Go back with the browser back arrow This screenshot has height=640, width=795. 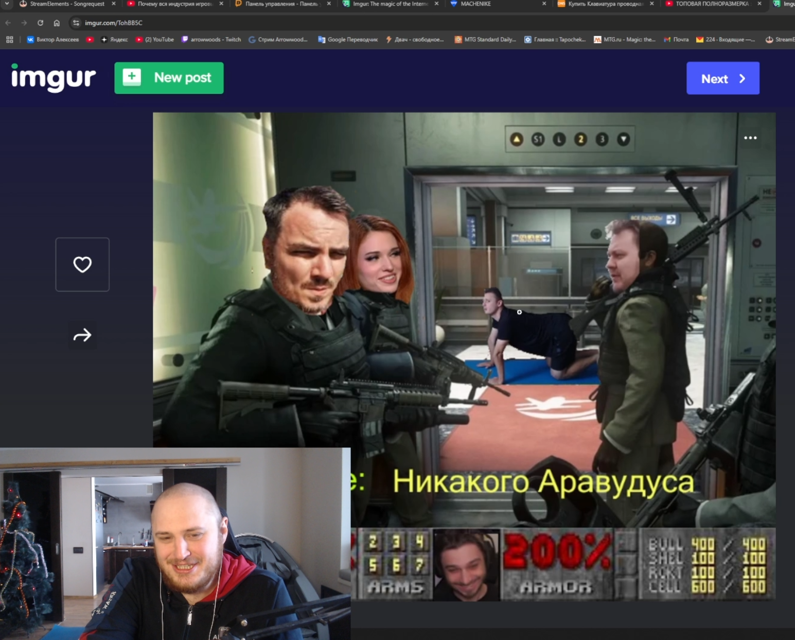8,23
